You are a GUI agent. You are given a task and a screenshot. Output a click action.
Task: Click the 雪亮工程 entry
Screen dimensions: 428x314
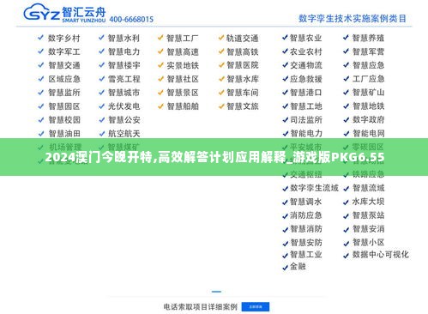coord(124,79)
